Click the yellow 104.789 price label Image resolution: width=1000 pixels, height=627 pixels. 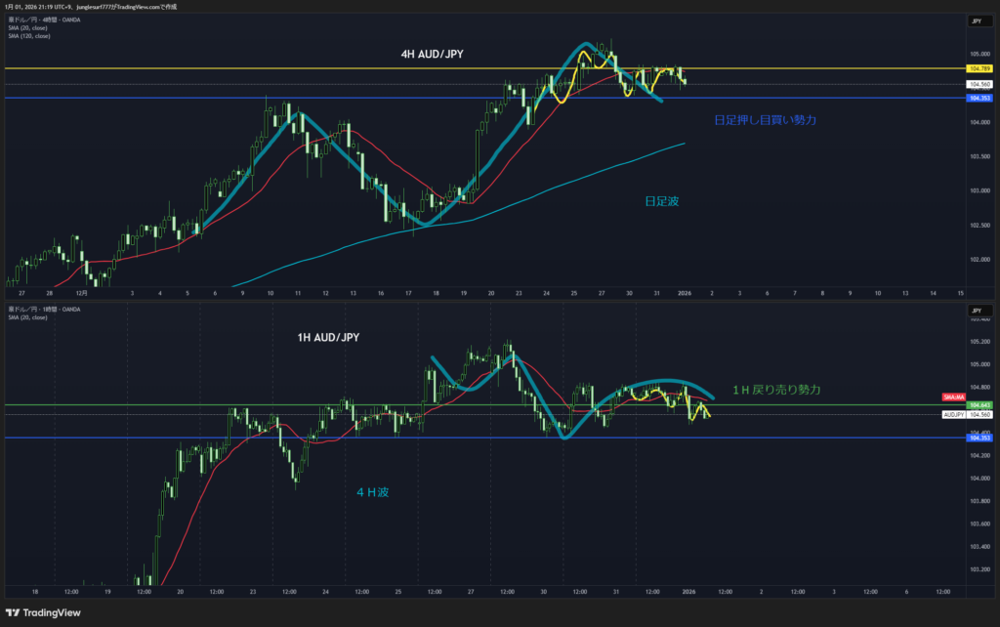978,68
